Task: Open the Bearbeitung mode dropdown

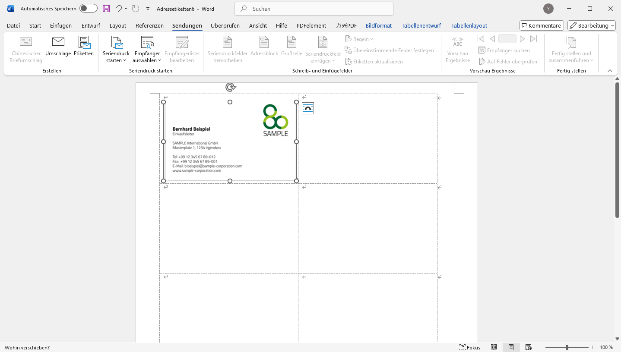Action: pos(592,26)
